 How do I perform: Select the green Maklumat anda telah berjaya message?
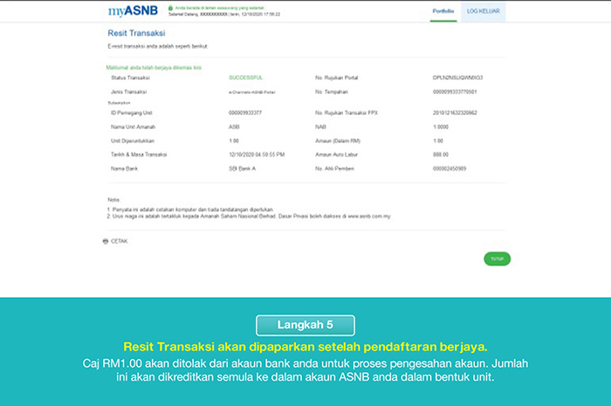(154, 68)
